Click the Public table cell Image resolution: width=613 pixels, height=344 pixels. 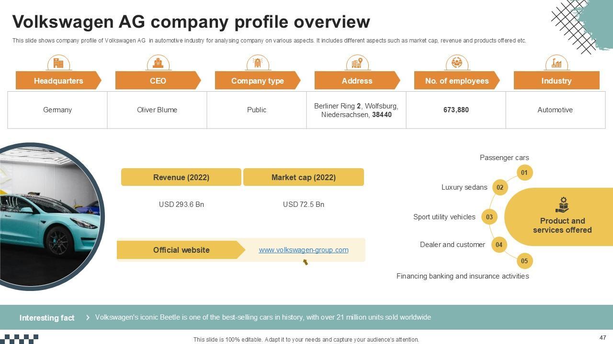pyautogui.click(x=257, y=110)
